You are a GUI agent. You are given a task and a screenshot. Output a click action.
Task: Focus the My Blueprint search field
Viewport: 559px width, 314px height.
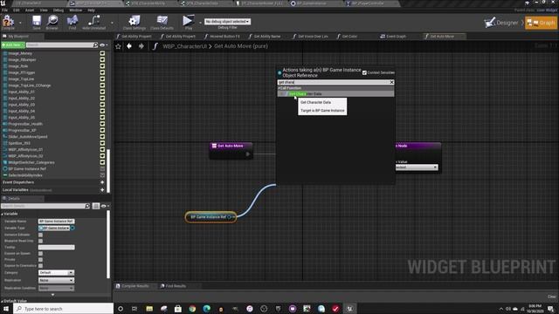coord(59,45)
